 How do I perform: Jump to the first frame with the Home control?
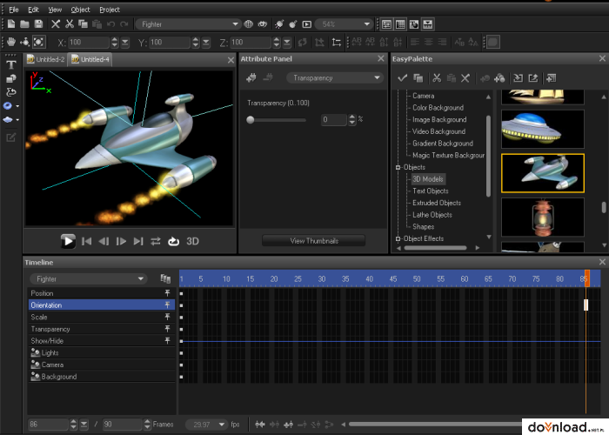coord(87,241)
